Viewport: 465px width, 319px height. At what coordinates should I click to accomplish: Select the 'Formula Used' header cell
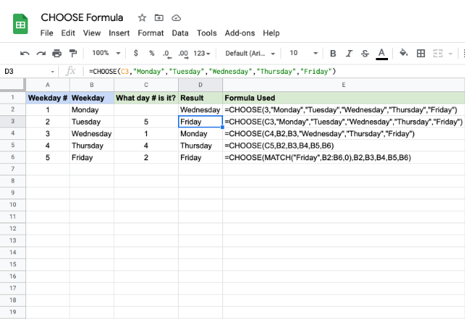pos(344,98)
